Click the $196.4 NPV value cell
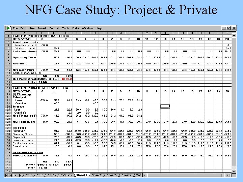Screen dimensions: 243x182 pos(54,165)
